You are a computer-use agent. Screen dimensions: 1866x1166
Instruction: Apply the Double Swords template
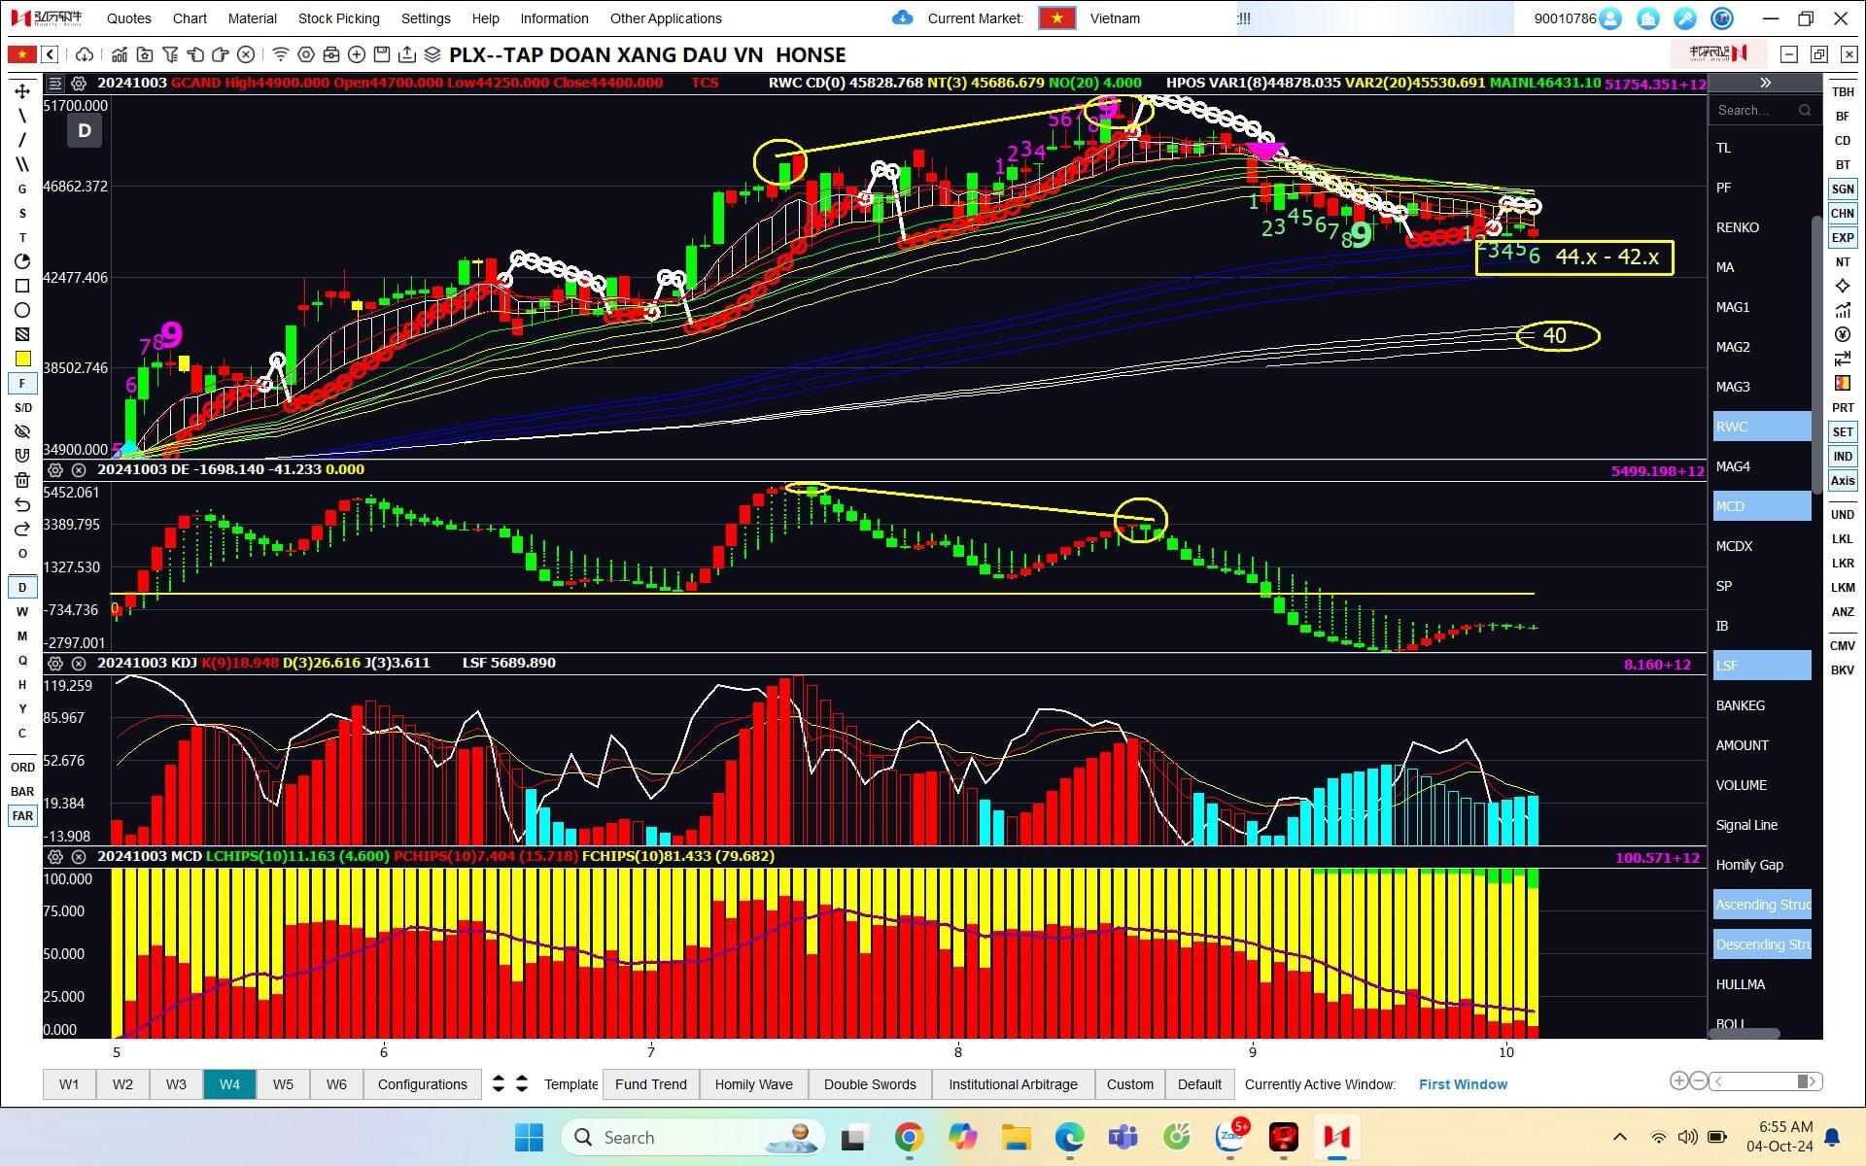tap(870, 1083)
